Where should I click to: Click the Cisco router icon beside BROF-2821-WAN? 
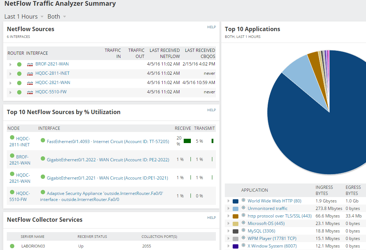[x=29, y=64]
